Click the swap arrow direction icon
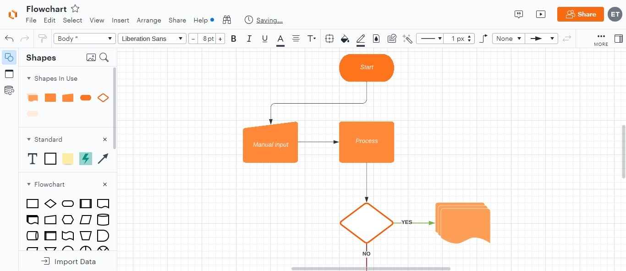The image size is (626, 271). point(567,39)
